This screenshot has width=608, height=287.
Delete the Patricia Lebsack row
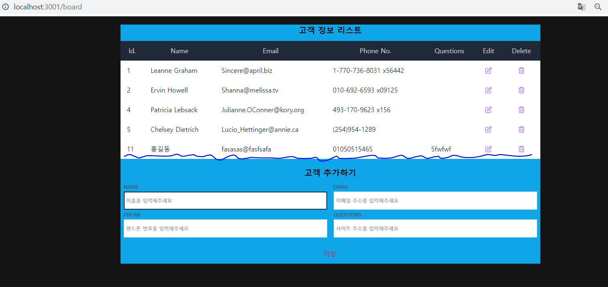coord(521,110)
